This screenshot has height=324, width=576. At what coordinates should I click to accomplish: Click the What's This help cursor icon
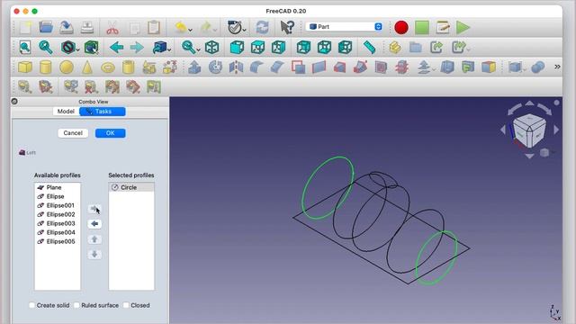[287, 27]
